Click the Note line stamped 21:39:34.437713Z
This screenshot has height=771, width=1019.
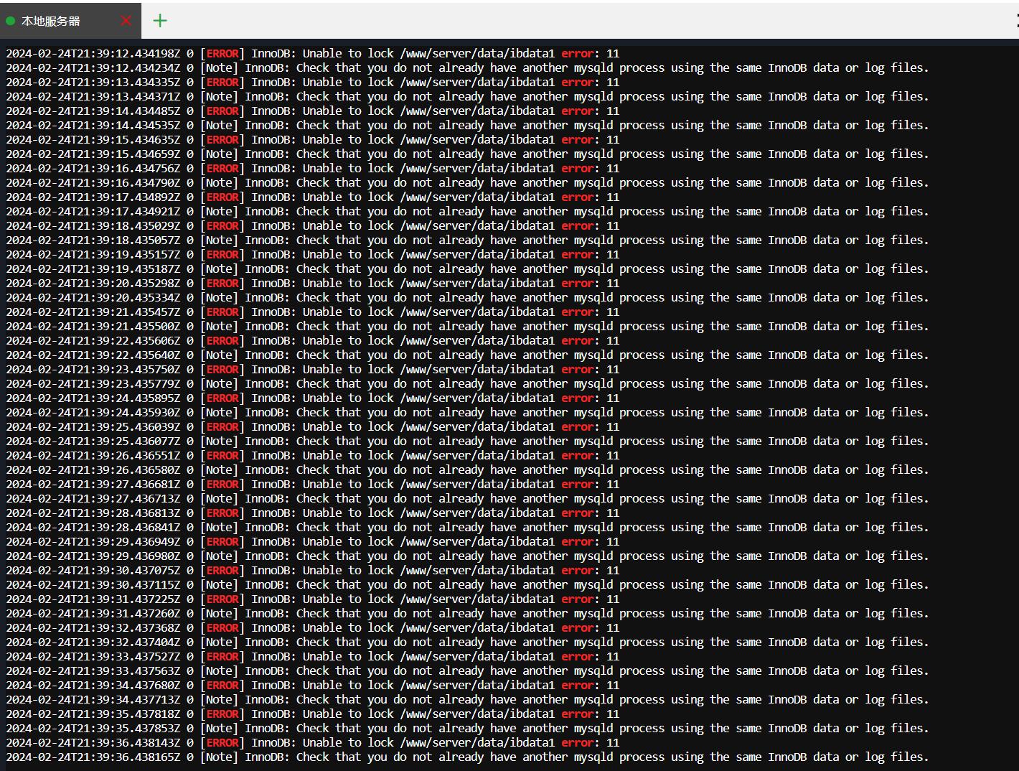(467, 699)
